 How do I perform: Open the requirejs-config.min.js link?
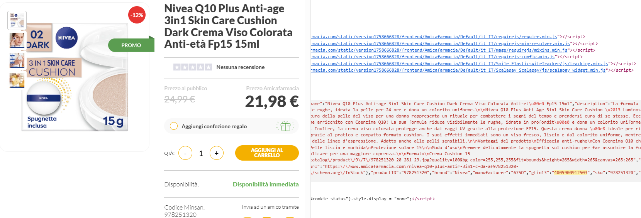(432, 57)
